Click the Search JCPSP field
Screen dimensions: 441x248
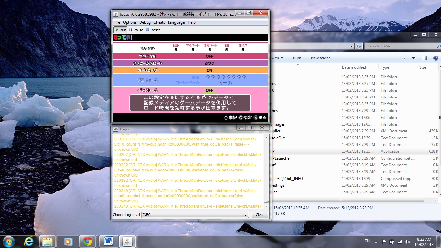click(400, 46)
